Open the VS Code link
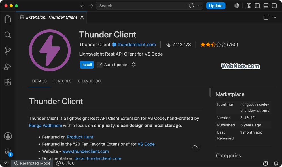 point(146,144)
